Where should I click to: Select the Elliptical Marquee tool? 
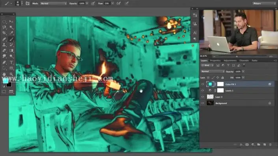click(4, 22)
